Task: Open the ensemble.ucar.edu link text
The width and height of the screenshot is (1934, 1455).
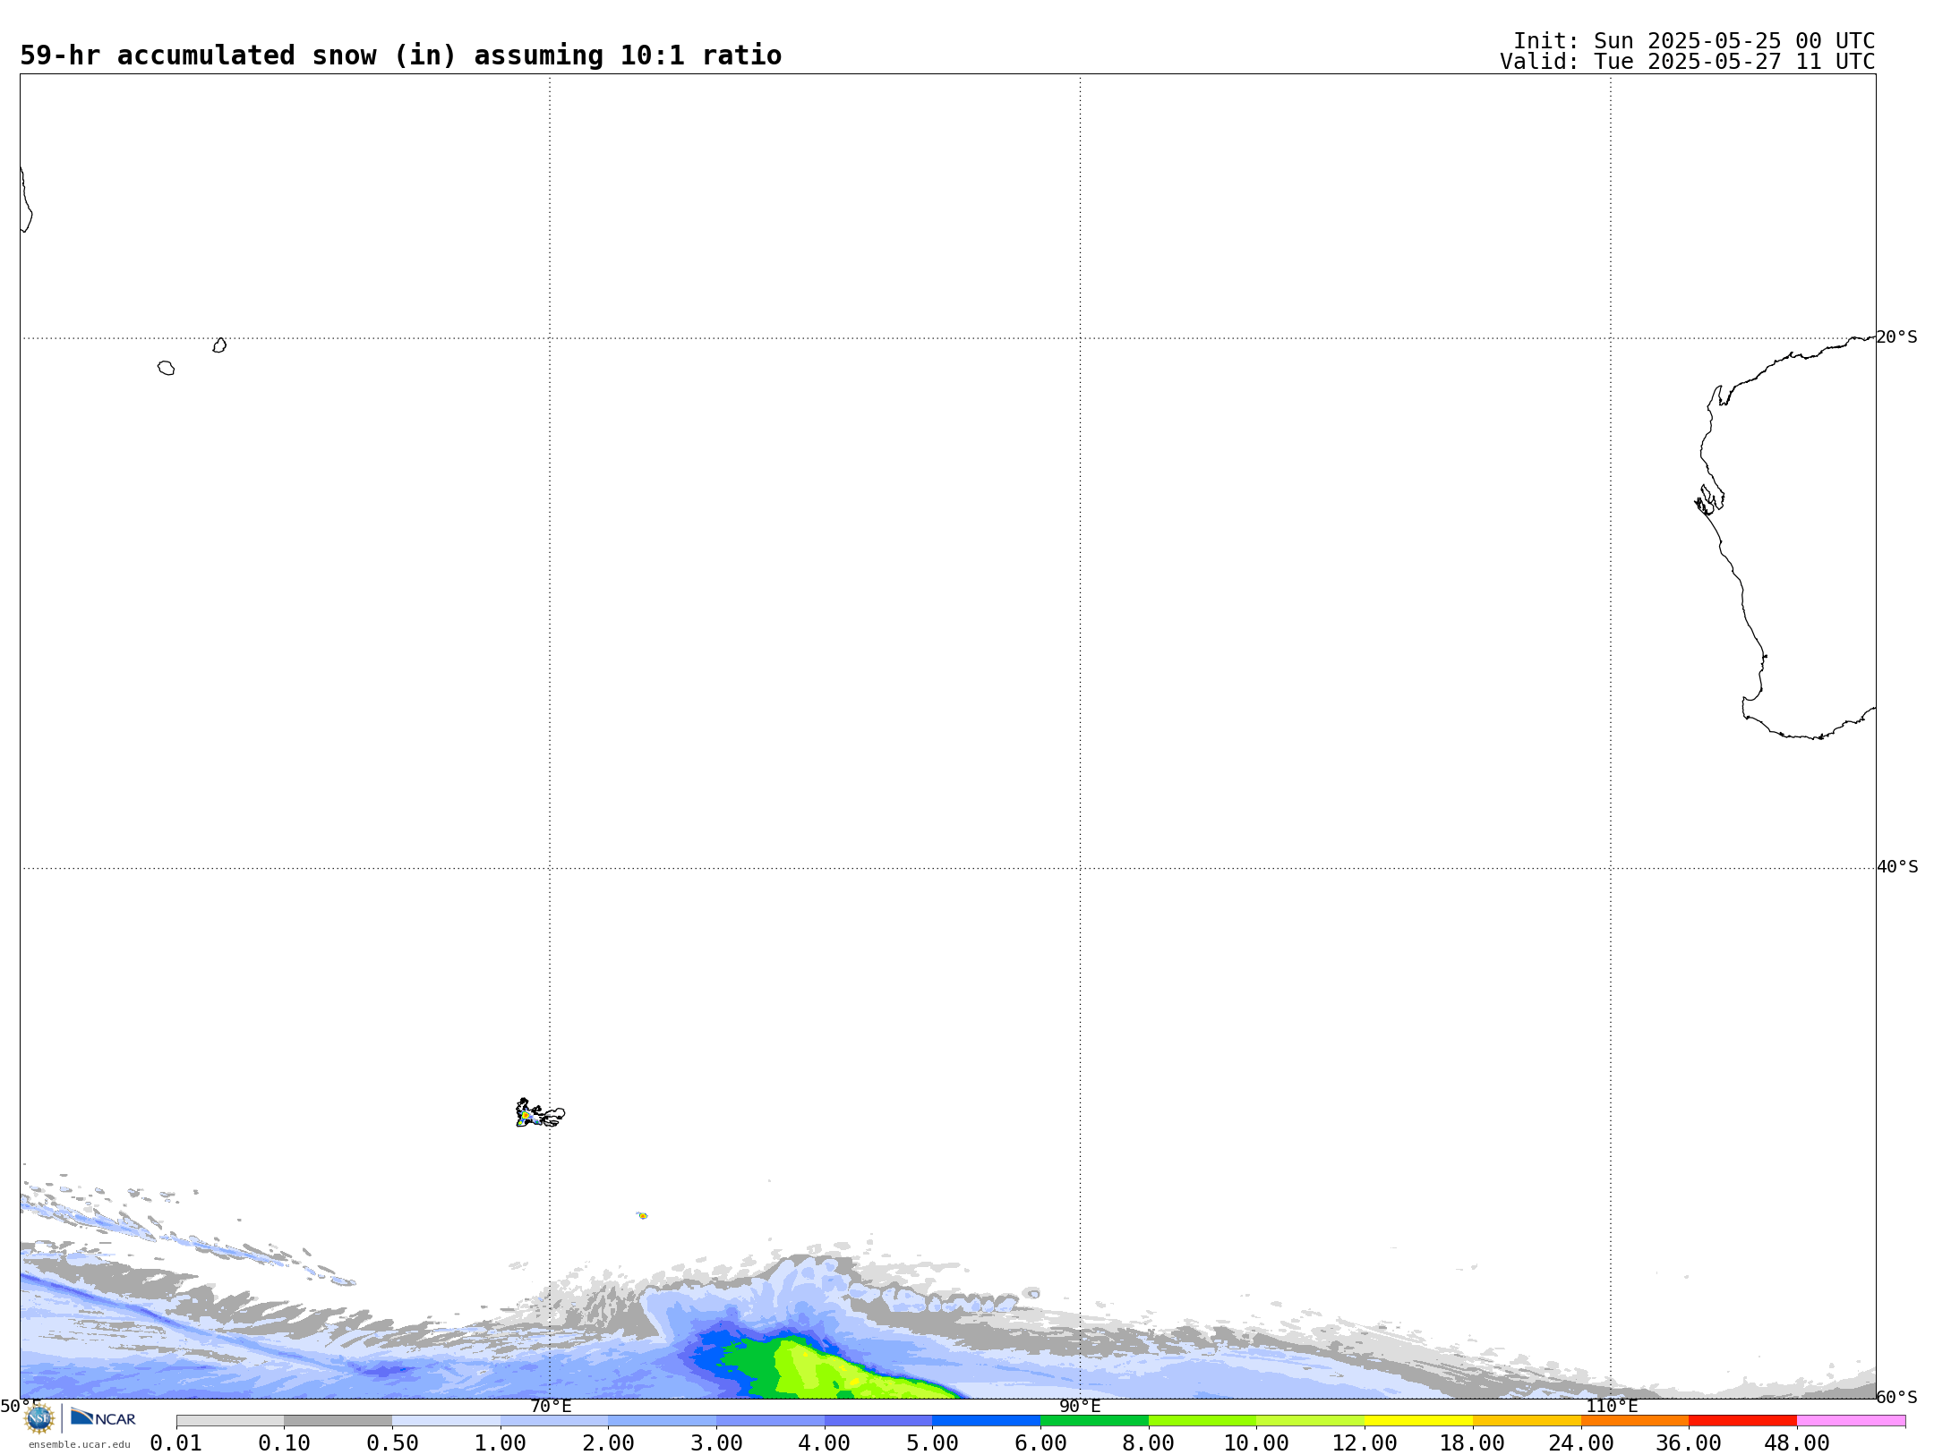Action: pos(80,1444)
